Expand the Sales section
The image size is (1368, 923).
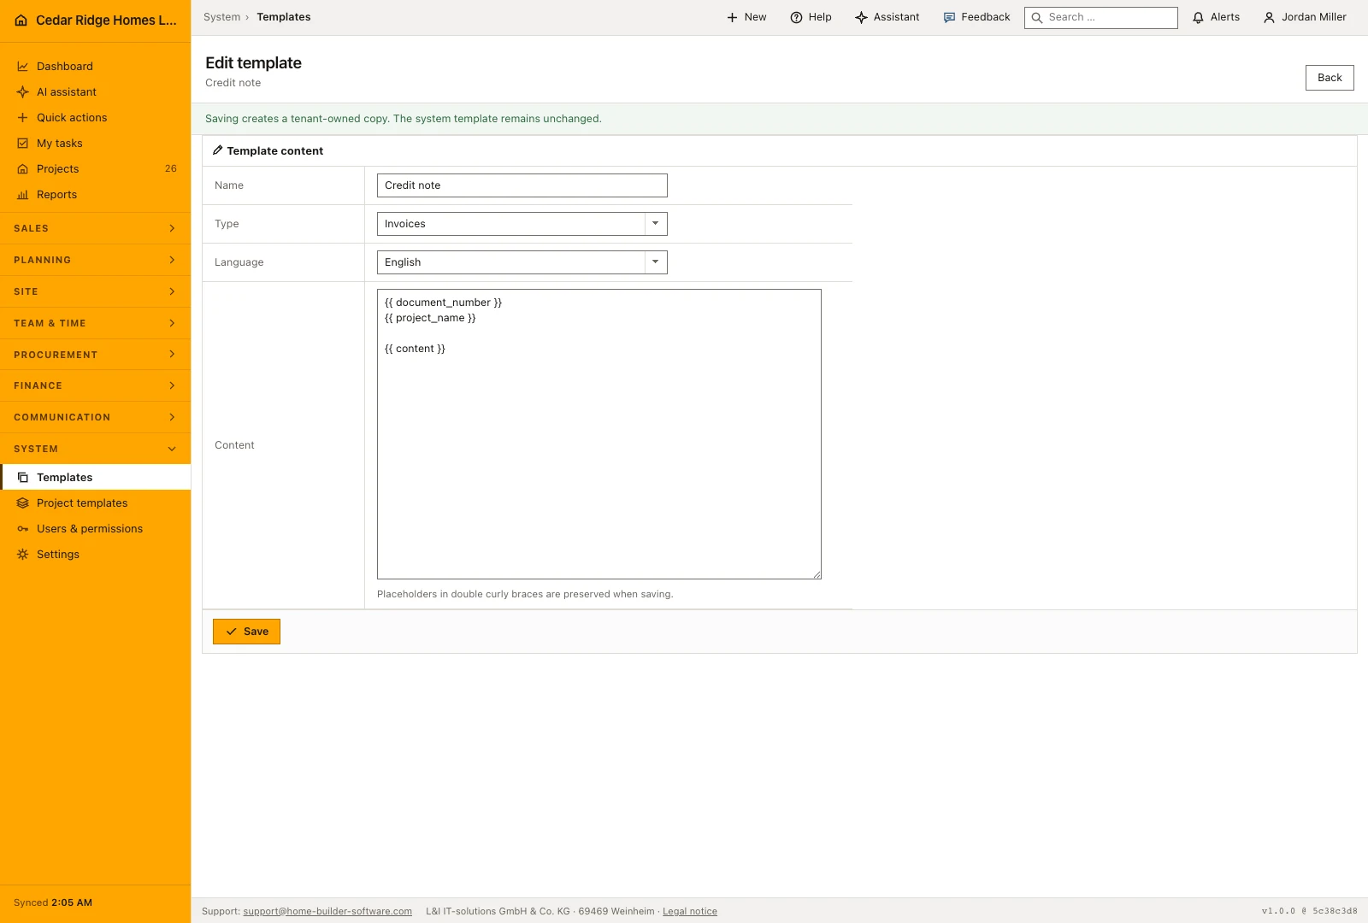click(95, 228)
